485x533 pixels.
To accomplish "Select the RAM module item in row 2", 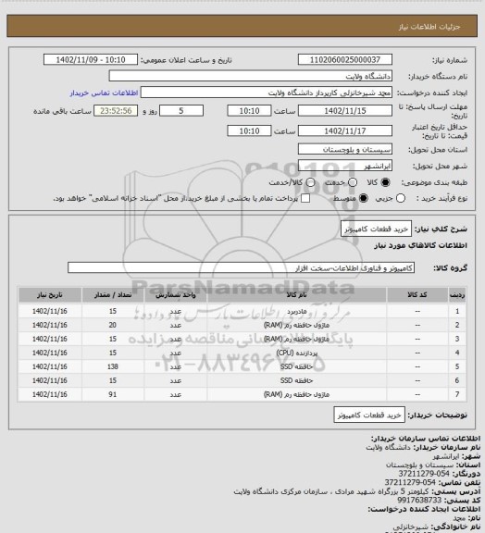I will (296, 326).
